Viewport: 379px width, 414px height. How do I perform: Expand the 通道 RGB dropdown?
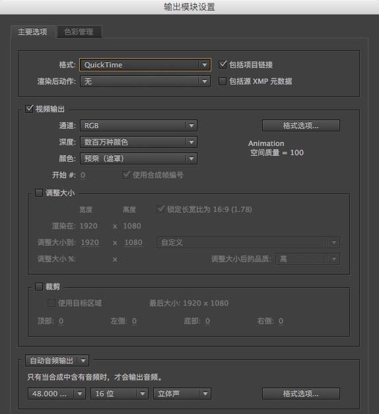[x=139, y=125]
